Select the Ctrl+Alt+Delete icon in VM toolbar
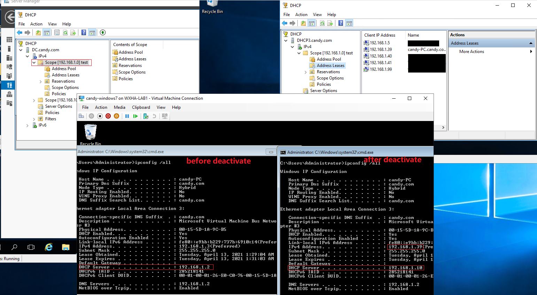The image size is (537, 295). click(81, 116)
